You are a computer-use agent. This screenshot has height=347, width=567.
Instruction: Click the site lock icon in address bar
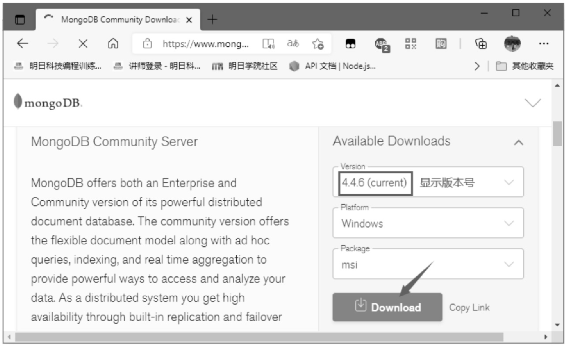click(147, 44)
